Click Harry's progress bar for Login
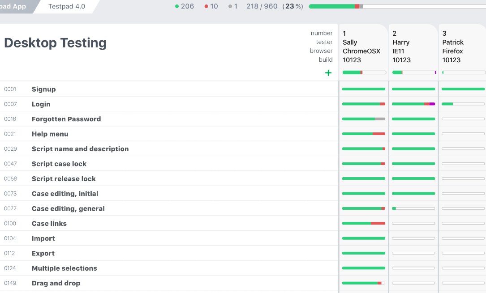 pyautogui.click(x=413, y=104)
